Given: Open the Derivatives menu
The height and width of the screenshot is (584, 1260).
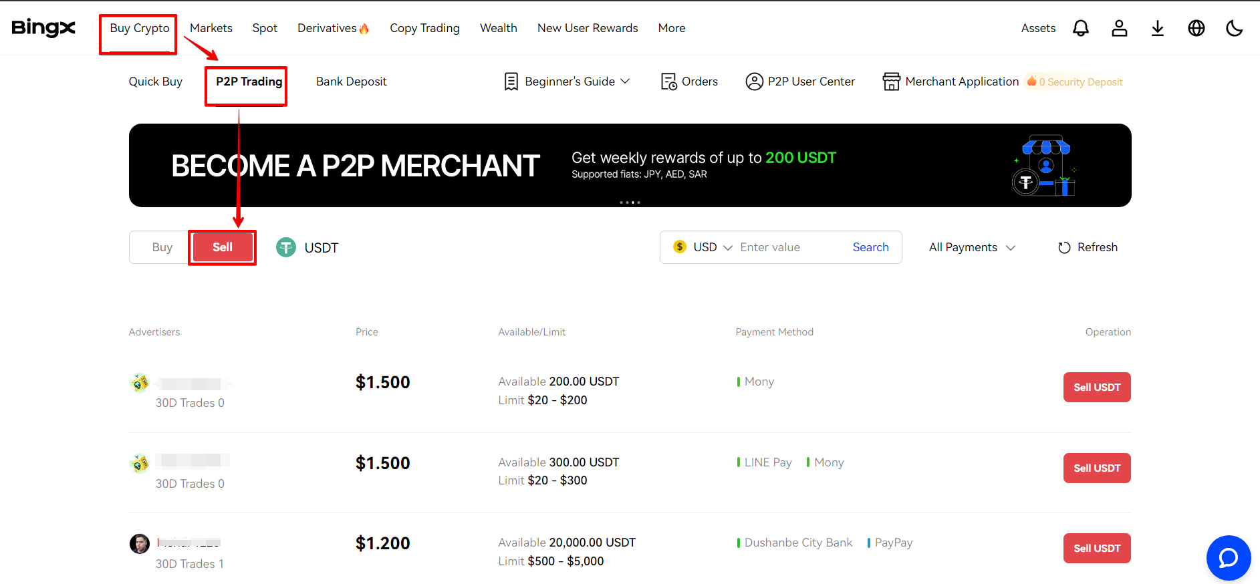Looking at the screenshot, I should tap(327, 28).
